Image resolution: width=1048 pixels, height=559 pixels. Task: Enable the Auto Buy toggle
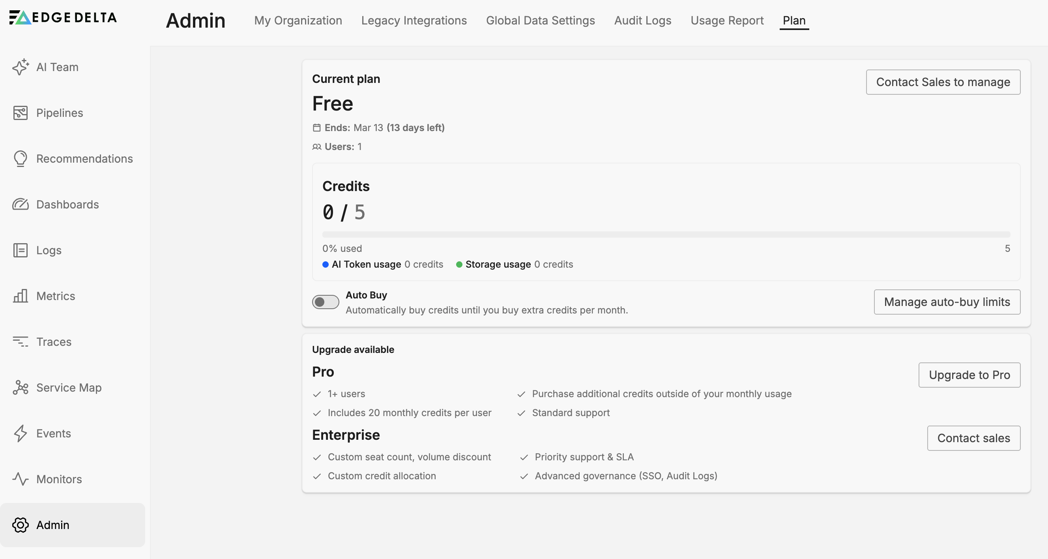pos(325,302)
